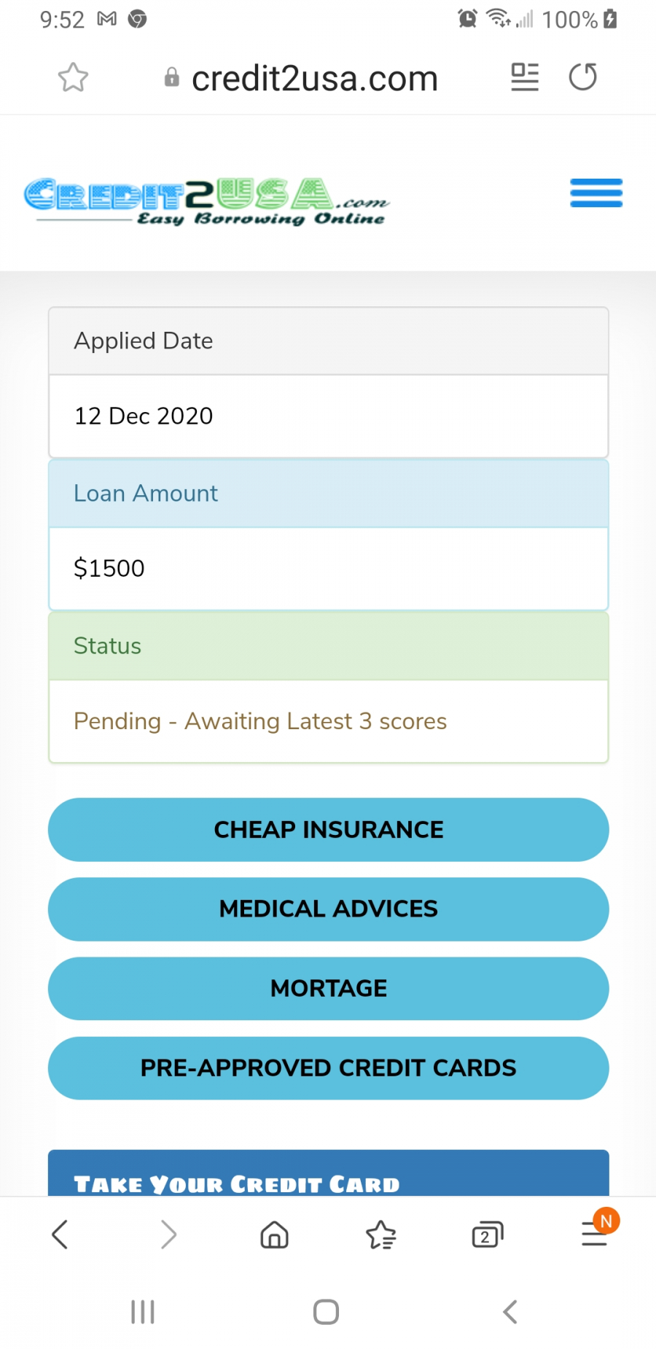The image size is (656, 1349).
Task: Open browser home page icon
Action: [275, 1235]
